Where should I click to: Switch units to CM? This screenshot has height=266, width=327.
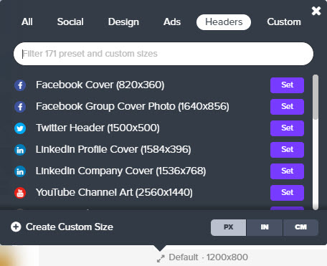coord(300,227)
